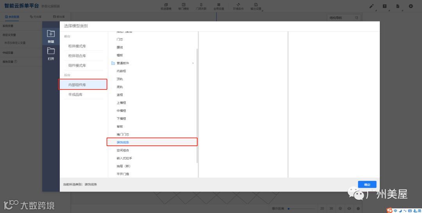The width and height of the screenshot is (422, 213).
Task: Click the folder icon beside 普通板件
Action: (x=113, y=63)
